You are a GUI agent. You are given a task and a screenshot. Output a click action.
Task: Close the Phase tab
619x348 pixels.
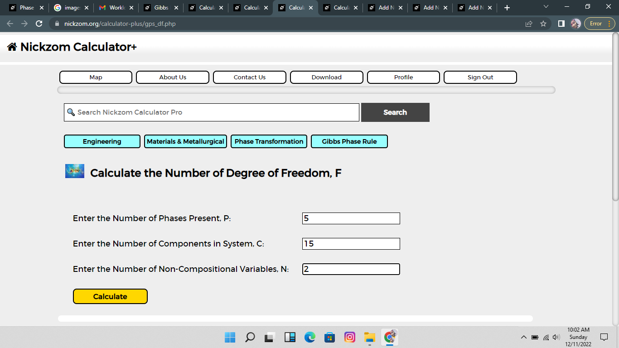coord(41,8)
